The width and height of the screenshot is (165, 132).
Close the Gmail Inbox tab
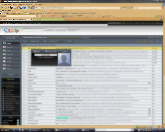pos(32,20)
